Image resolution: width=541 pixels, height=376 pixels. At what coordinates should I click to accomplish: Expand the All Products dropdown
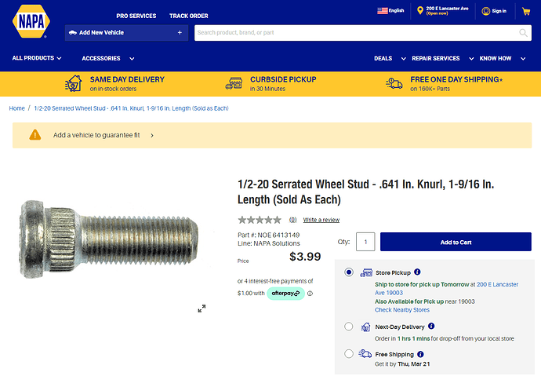click(37, 58)
